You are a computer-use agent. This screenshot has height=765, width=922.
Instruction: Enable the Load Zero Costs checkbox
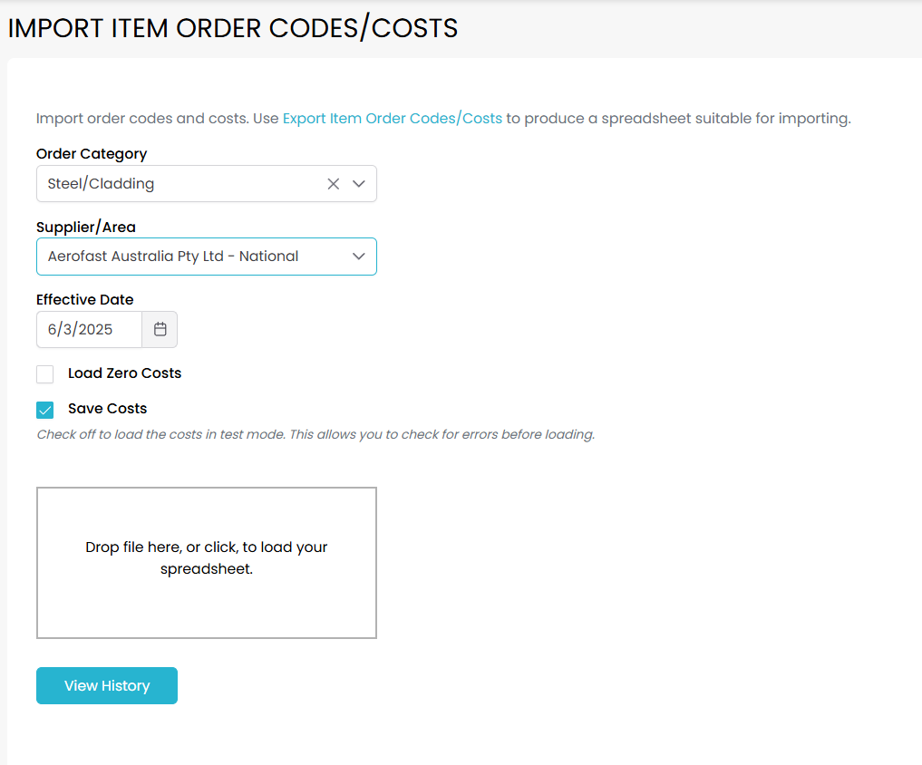click(x=45, y=374)
